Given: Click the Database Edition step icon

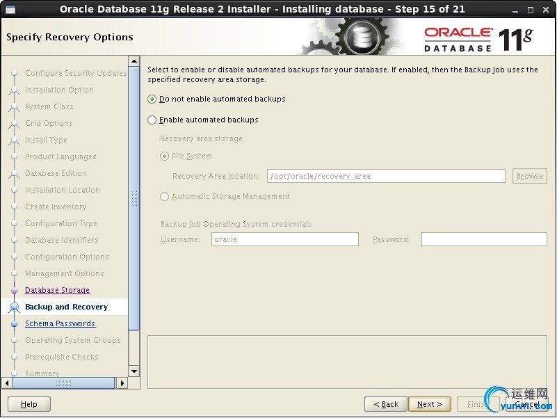Looking at the screenshot, I should (x=14, y=174).
